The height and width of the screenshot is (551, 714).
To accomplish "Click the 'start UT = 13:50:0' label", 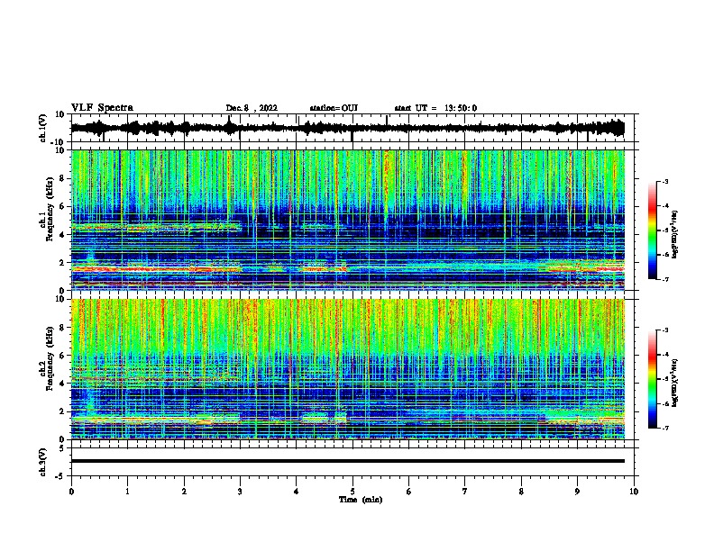I will coord(435,108).
